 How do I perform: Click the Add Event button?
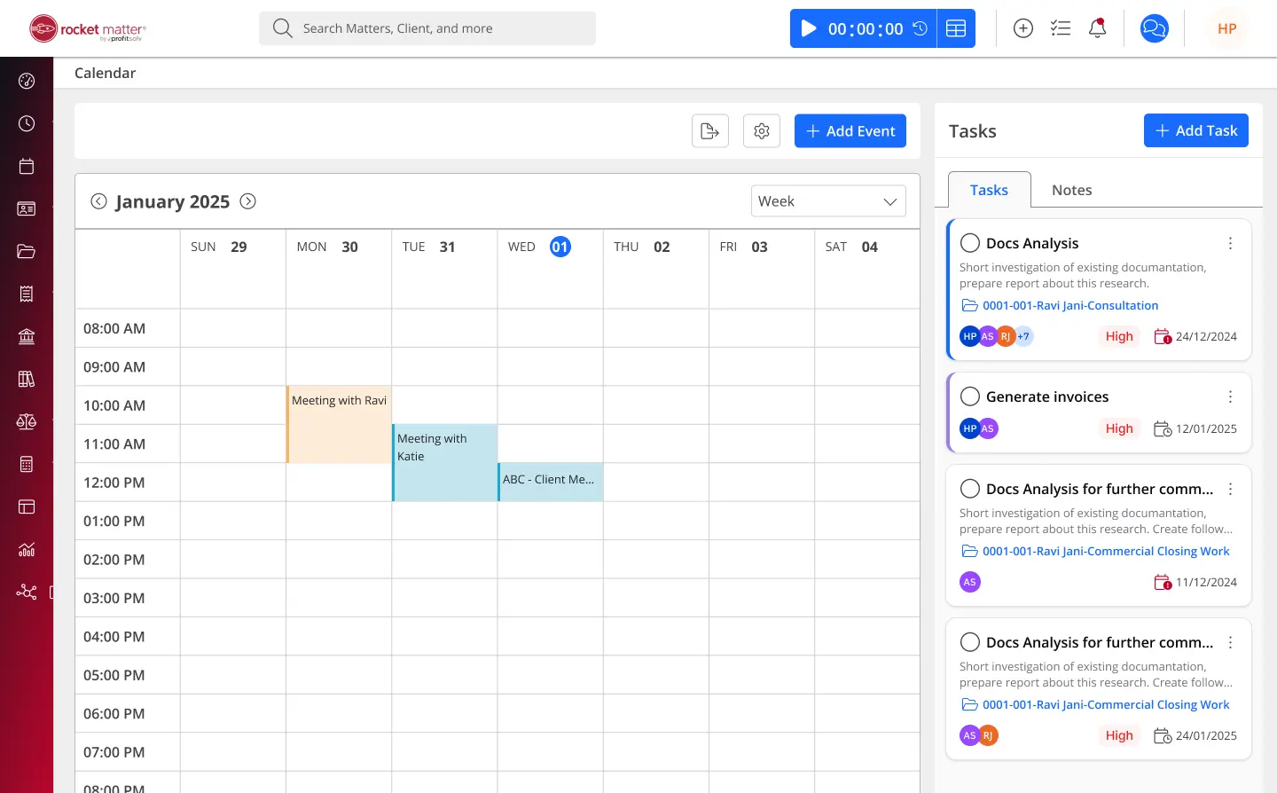coord(850,131)
